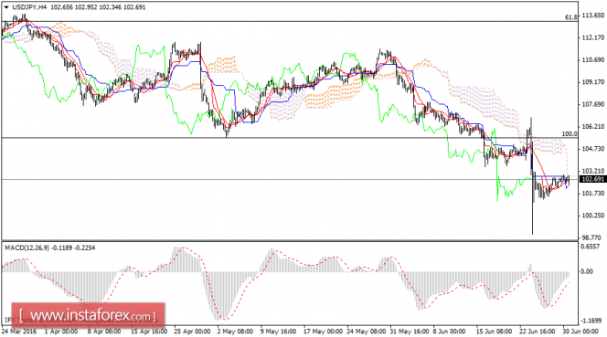Click the 9 May 16:00 time label
The width and height of the screenshot is (607, 337).
tap(278, 332)
